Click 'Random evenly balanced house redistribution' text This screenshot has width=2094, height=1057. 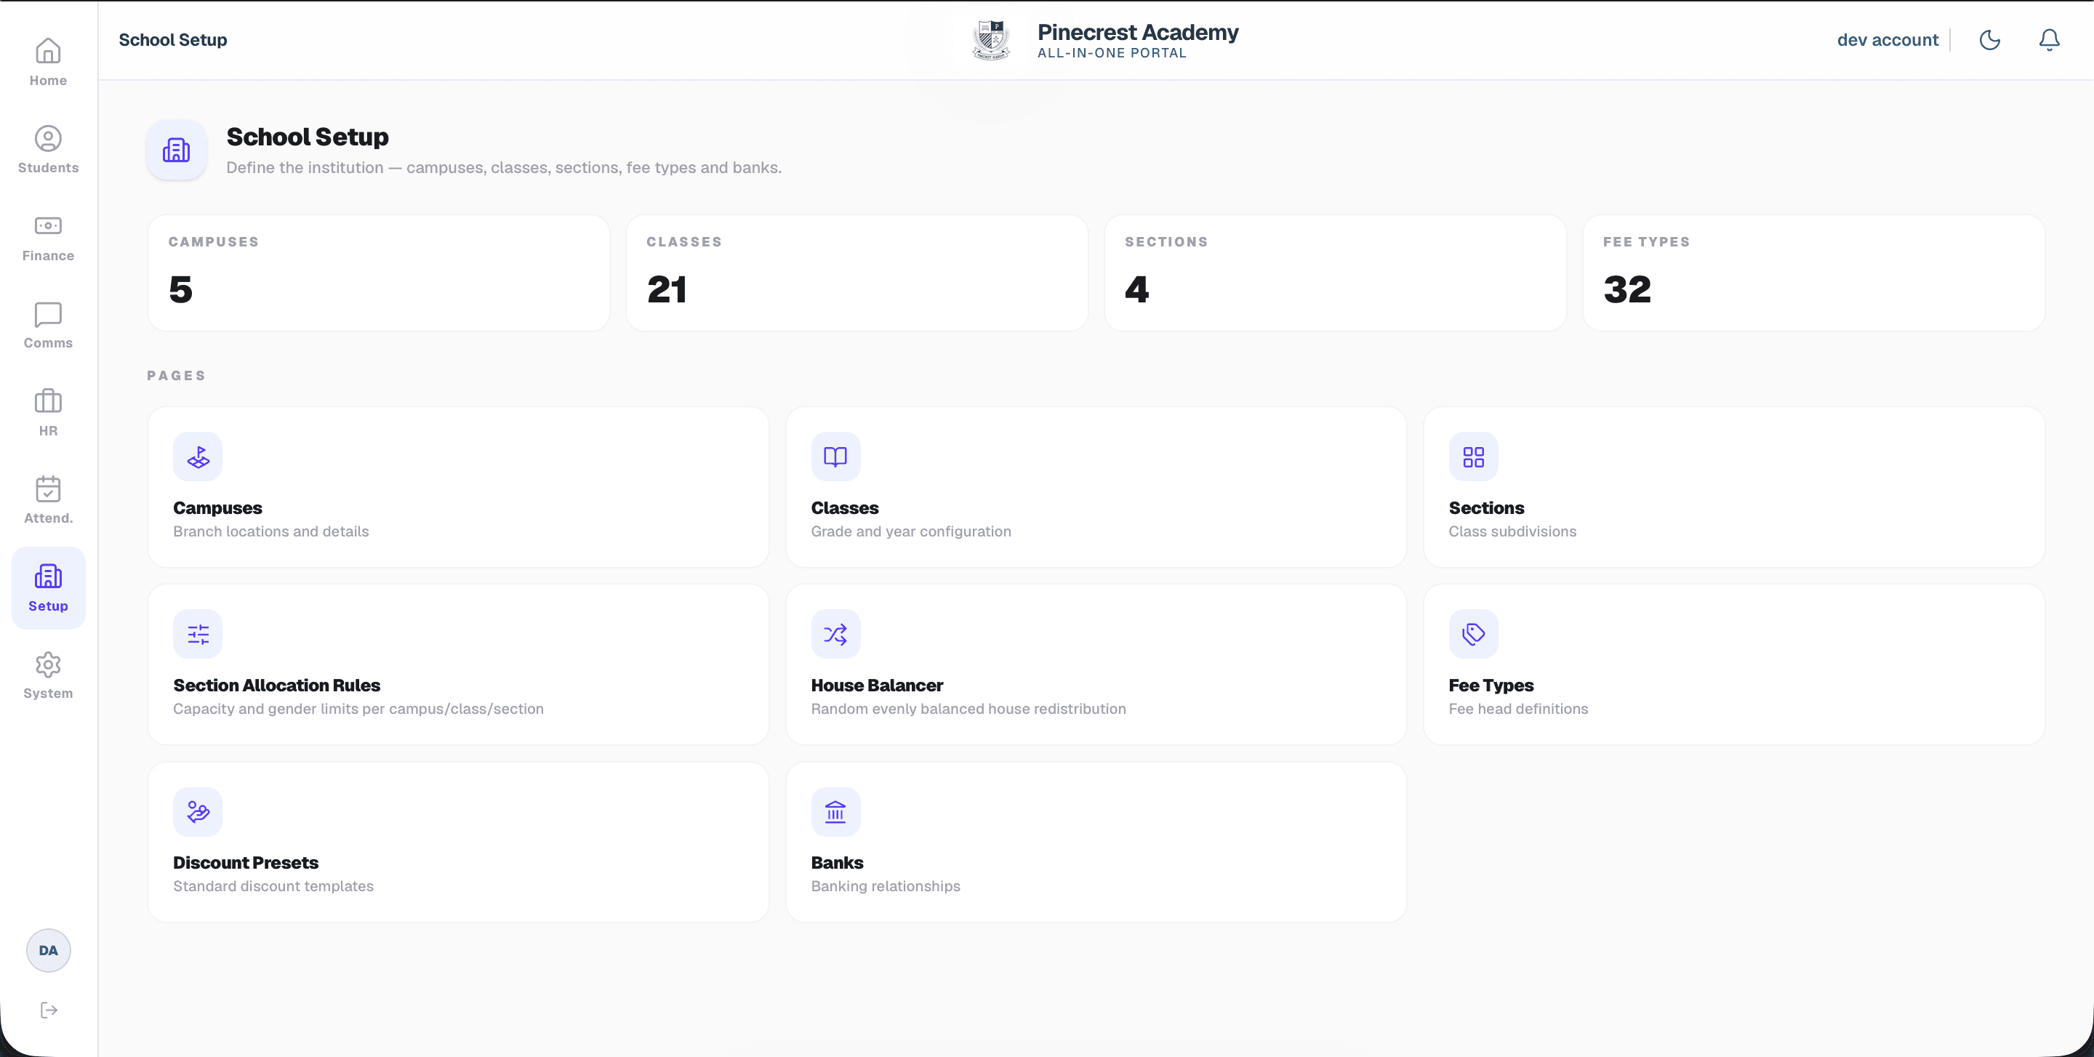[968, 709]
